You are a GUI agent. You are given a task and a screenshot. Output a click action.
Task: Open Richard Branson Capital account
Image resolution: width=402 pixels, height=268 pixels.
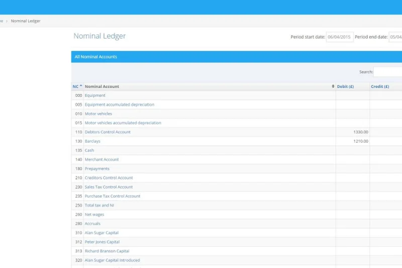(x=107, y=251)
